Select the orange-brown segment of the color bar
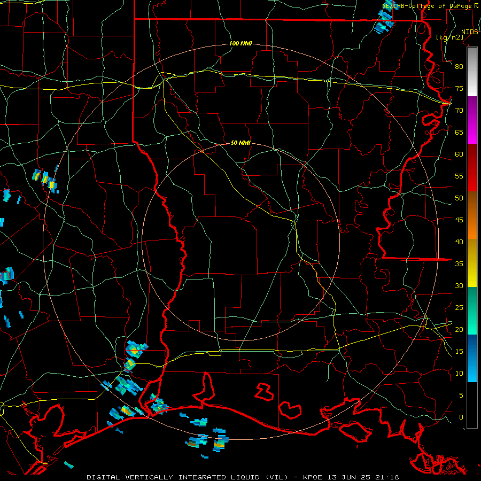 pyautogui.click(x=472, y=215)
